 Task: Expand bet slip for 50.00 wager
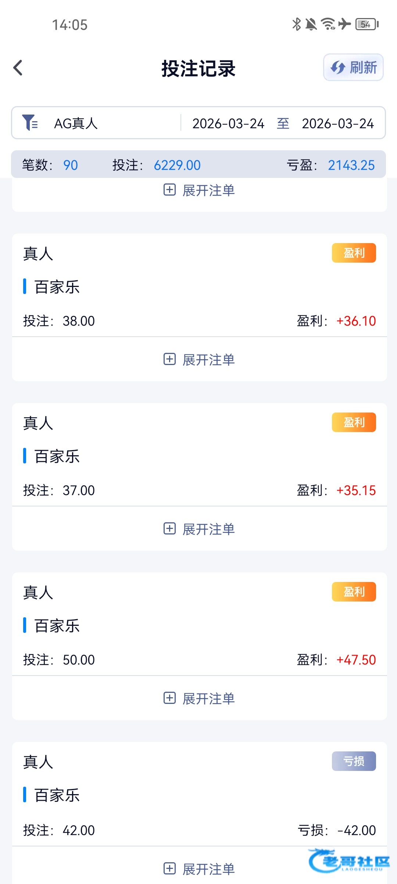point(199,698)
